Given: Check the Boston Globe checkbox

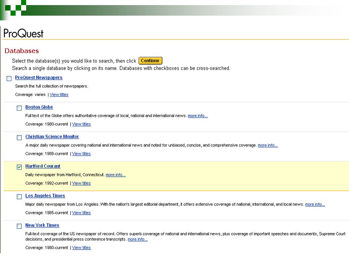Looking at the screenshot, I should (19, 108).
